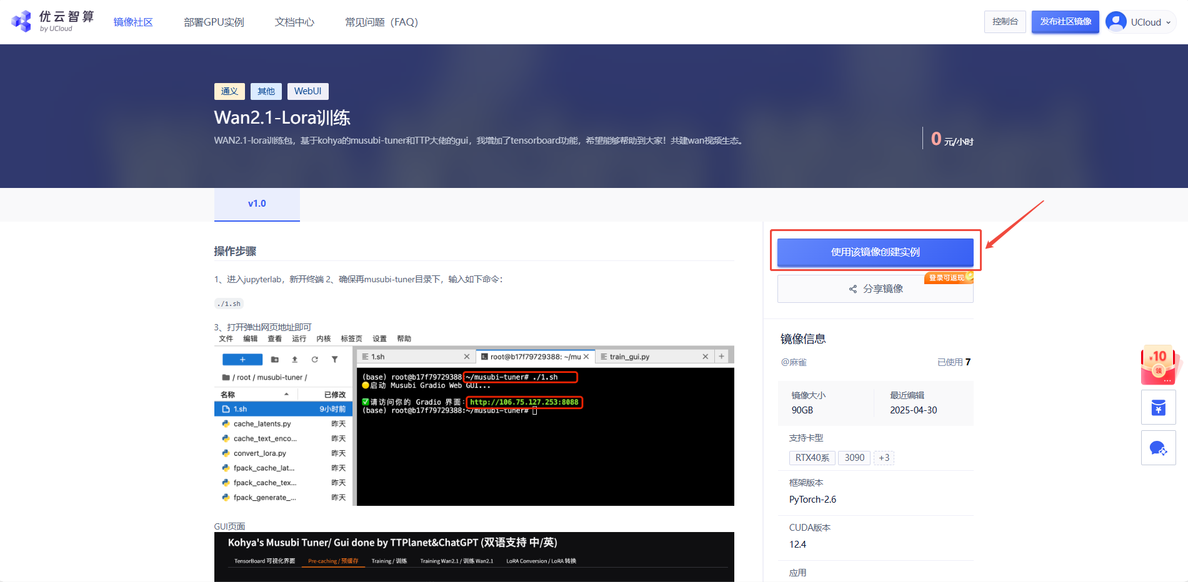The image size is (1188, 582).
Task: Click the 镜像信息 heading
Action: [x=803, y=339]
